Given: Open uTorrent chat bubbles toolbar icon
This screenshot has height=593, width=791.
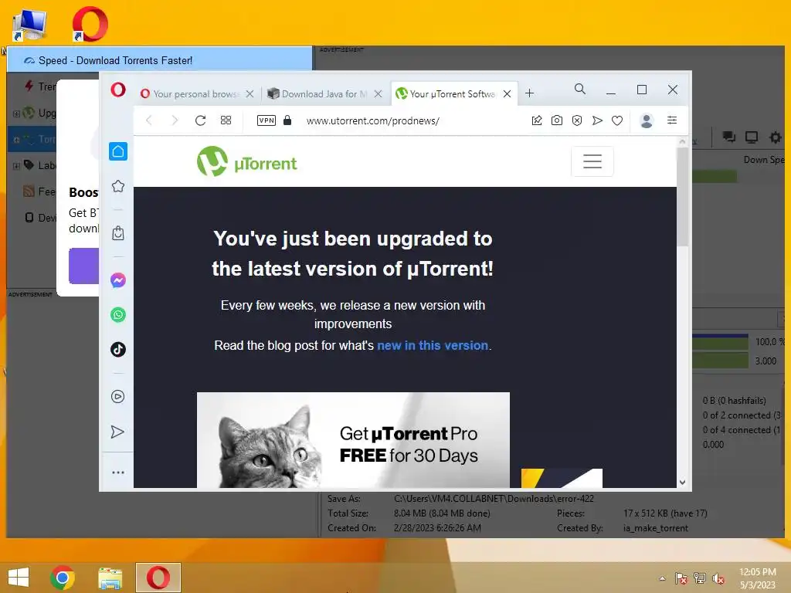Looking at the screenshot, I should pos(728,137).
